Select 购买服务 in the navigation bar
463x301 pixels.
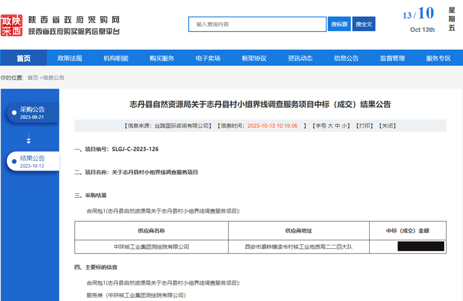pos(161,58)
